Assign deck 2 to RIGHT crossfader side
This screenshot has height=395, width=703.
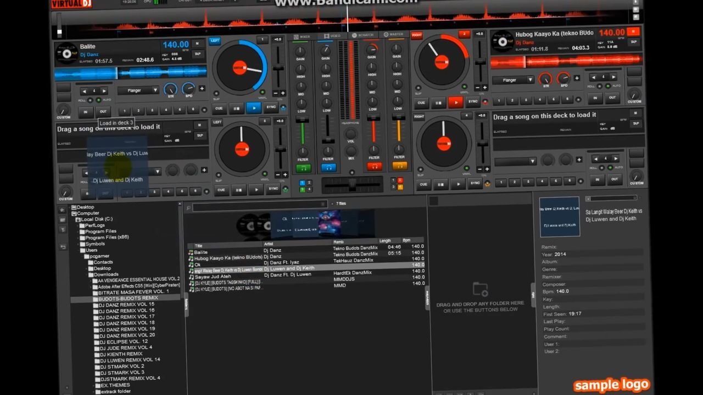click(x=417, y=35)
